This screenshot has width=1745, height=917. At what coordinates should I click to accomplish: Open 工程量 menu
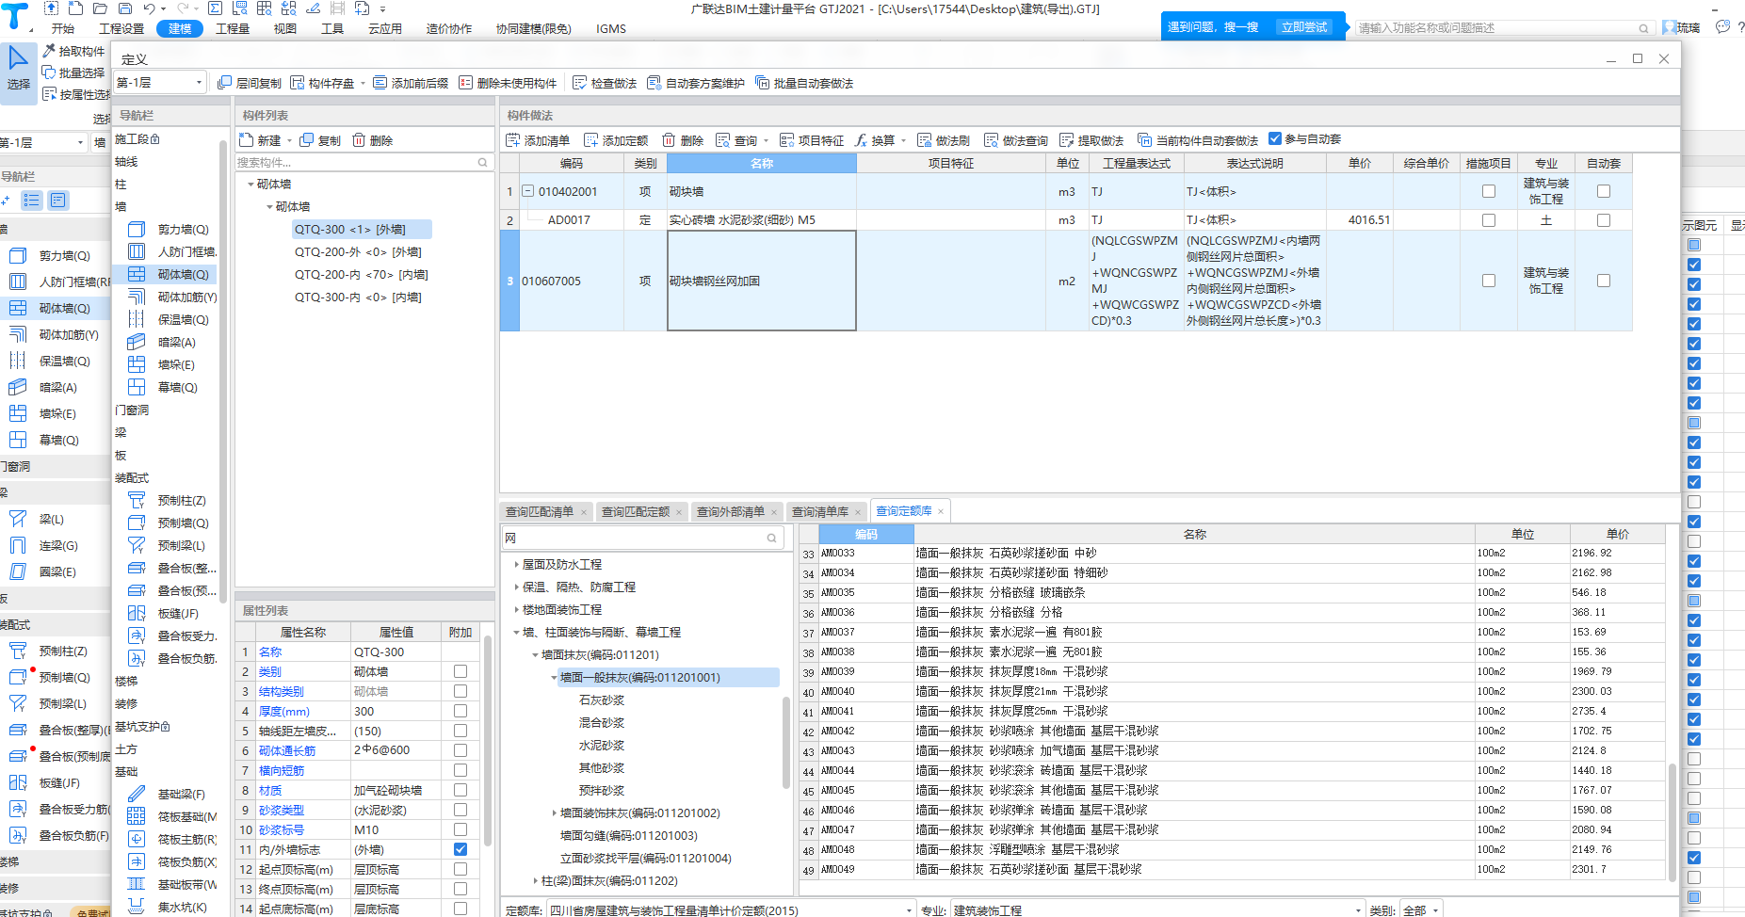pos(233,28)
